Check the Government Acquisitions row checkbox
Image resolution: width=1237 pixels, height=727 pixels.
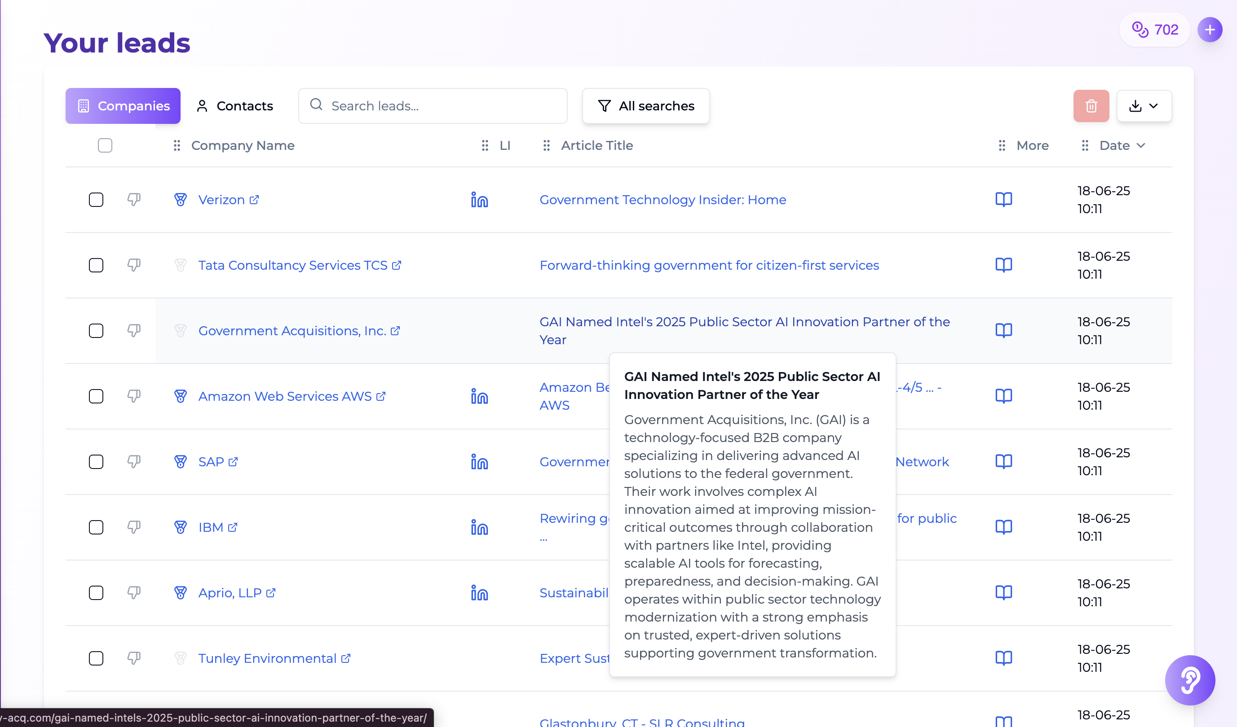coord(96,331)
